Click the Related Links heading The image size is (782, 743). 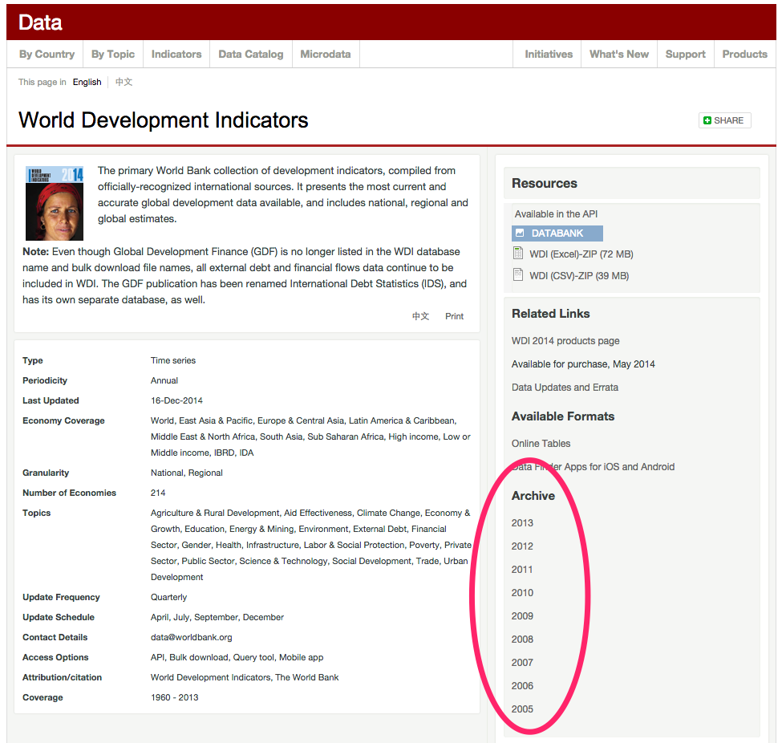(550, 314)
